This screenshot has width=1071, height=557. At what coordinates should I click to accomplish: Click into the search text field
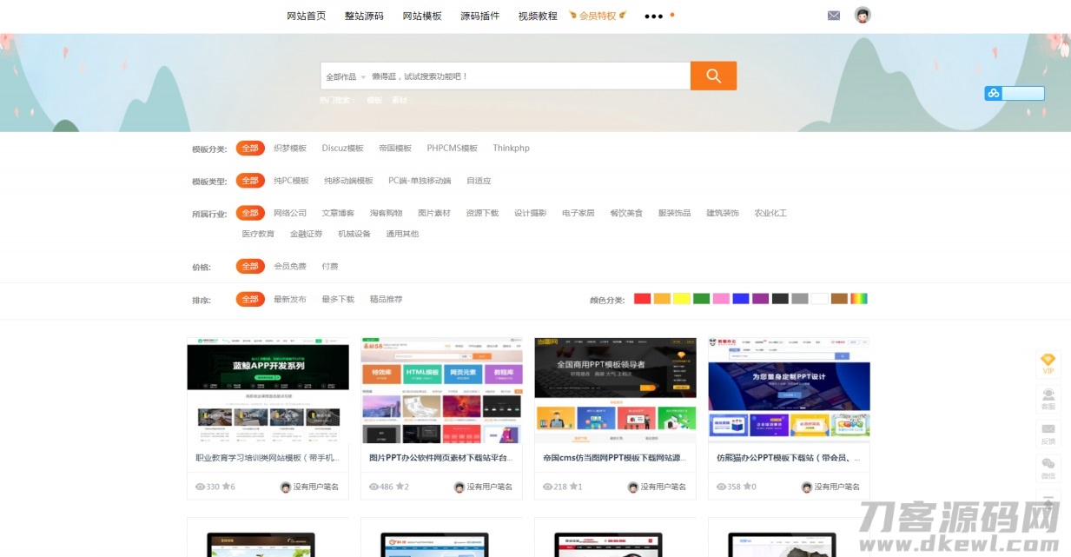point(528,76)
